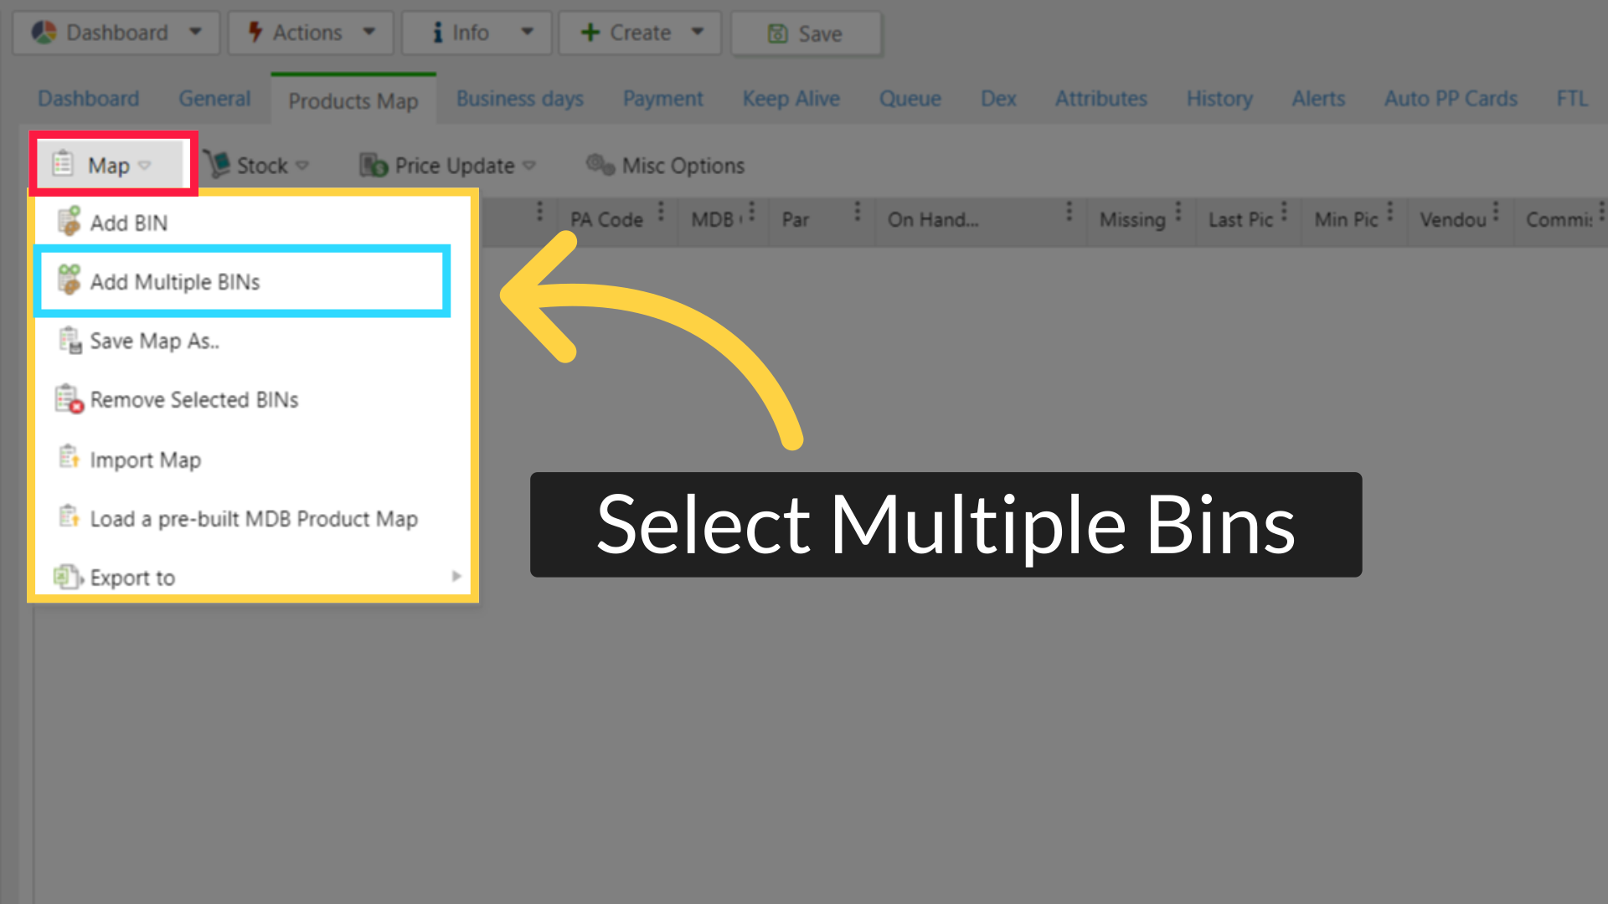The image size is (1608, 904).
Task: Switch to the Attributes tab
Action: [1100, 99]
